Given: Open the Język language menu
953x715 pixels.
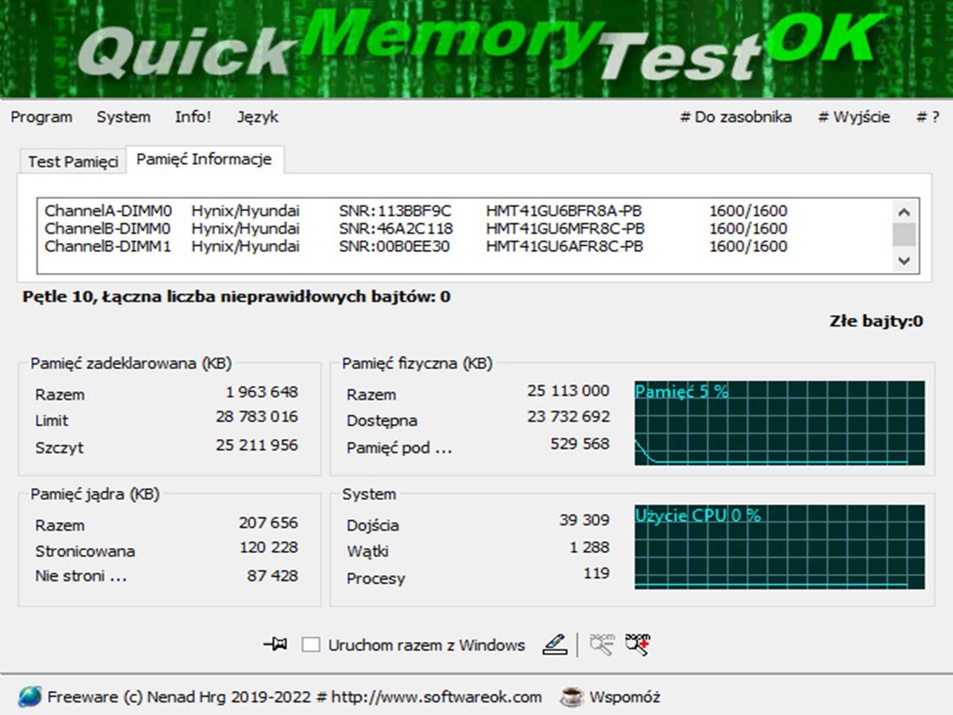Looking at the screenshot, I should [257, 117].
